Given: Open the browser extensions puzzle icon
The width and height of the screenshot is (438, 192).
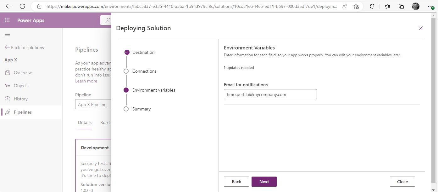Looking at the screenshot, I should click(x=372, y=6).
